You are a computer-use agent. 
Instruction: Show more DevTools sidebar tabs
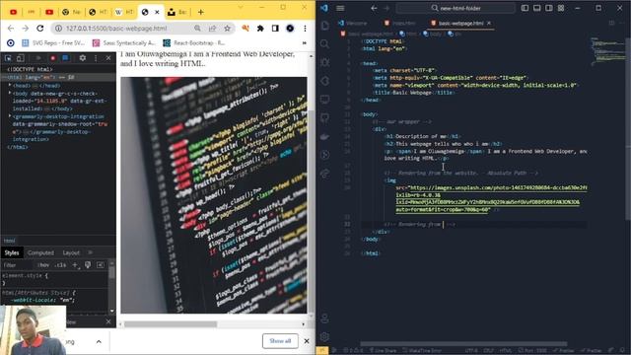[x=90, y=252]
